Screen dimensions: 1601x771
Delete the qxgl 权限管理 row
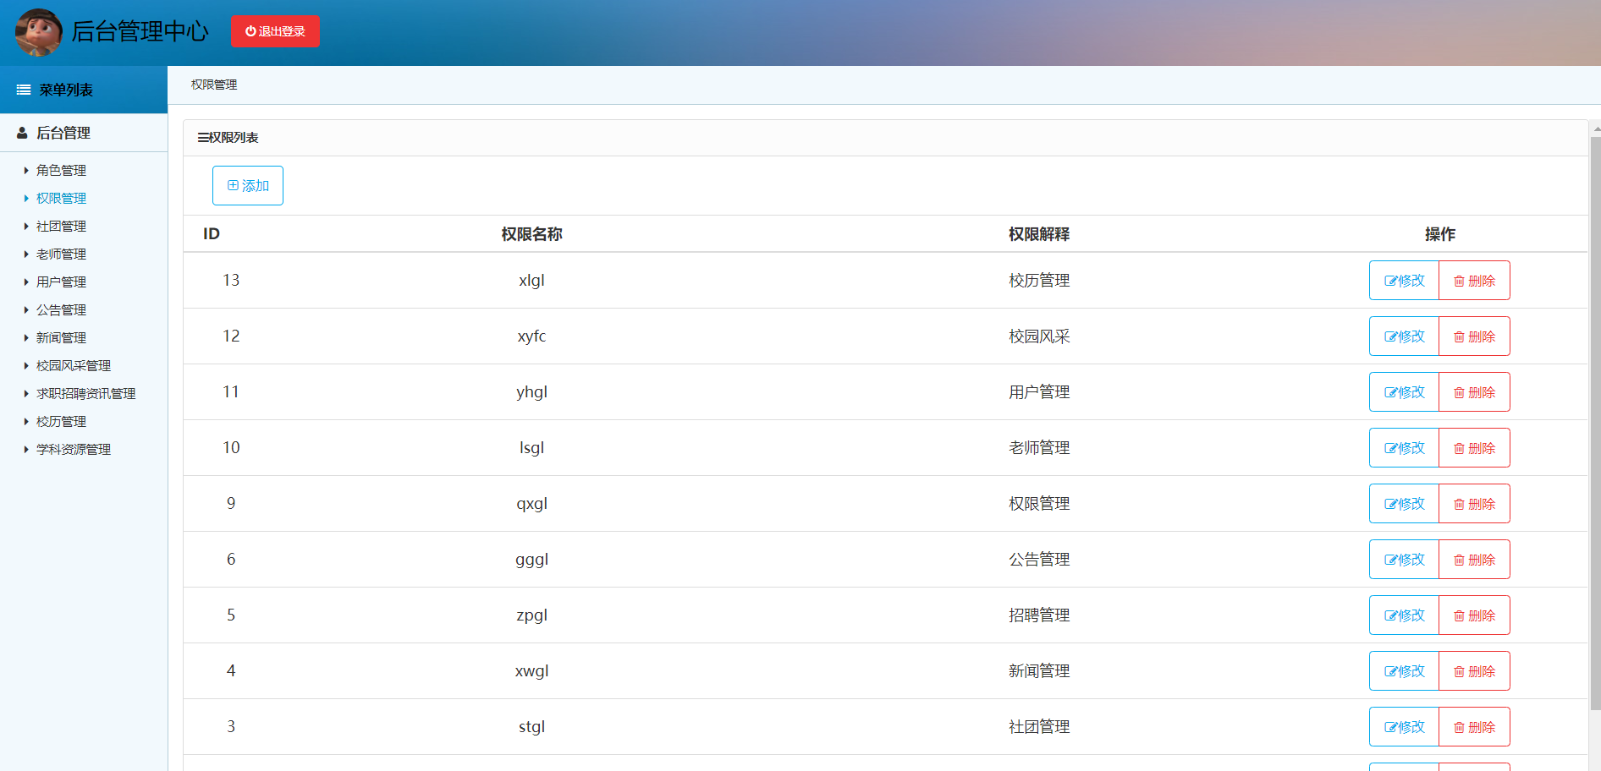point(1474,503)
